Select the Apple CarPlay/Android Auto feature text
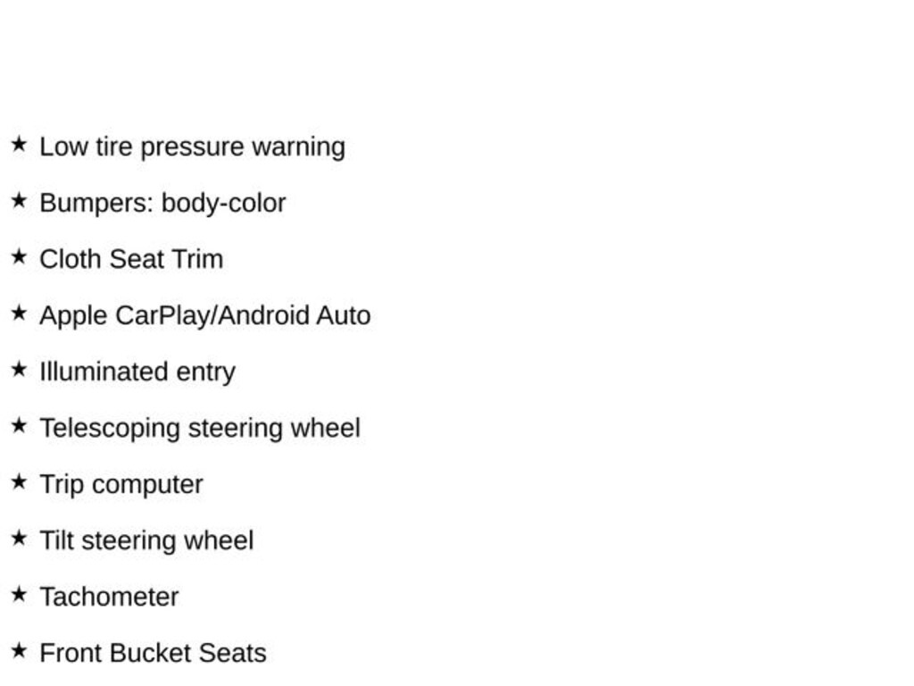 [x=204, y=315]
